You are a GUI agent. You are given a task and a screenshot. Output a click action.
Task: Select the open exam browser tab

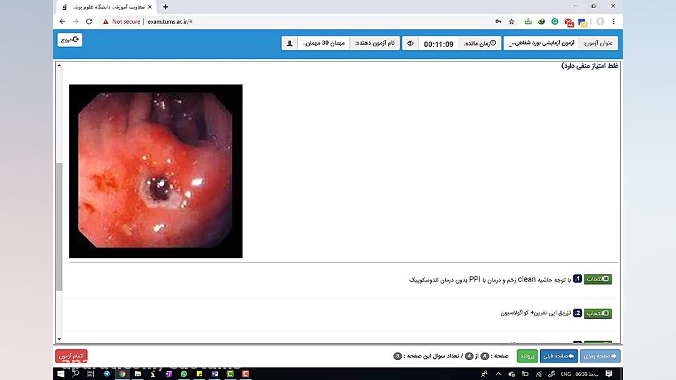click(106, 7)
